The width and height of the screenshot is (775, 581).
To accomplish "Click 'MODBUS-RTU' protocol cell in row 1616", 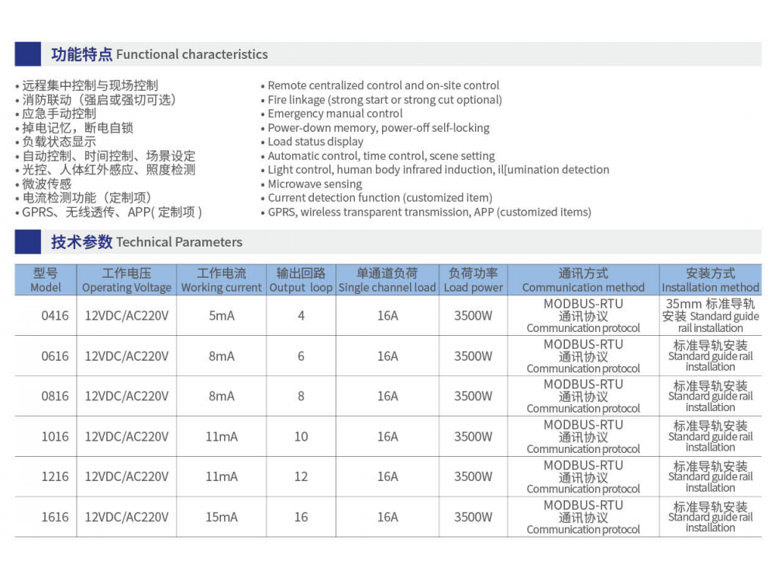I will [x=584, y=517].
